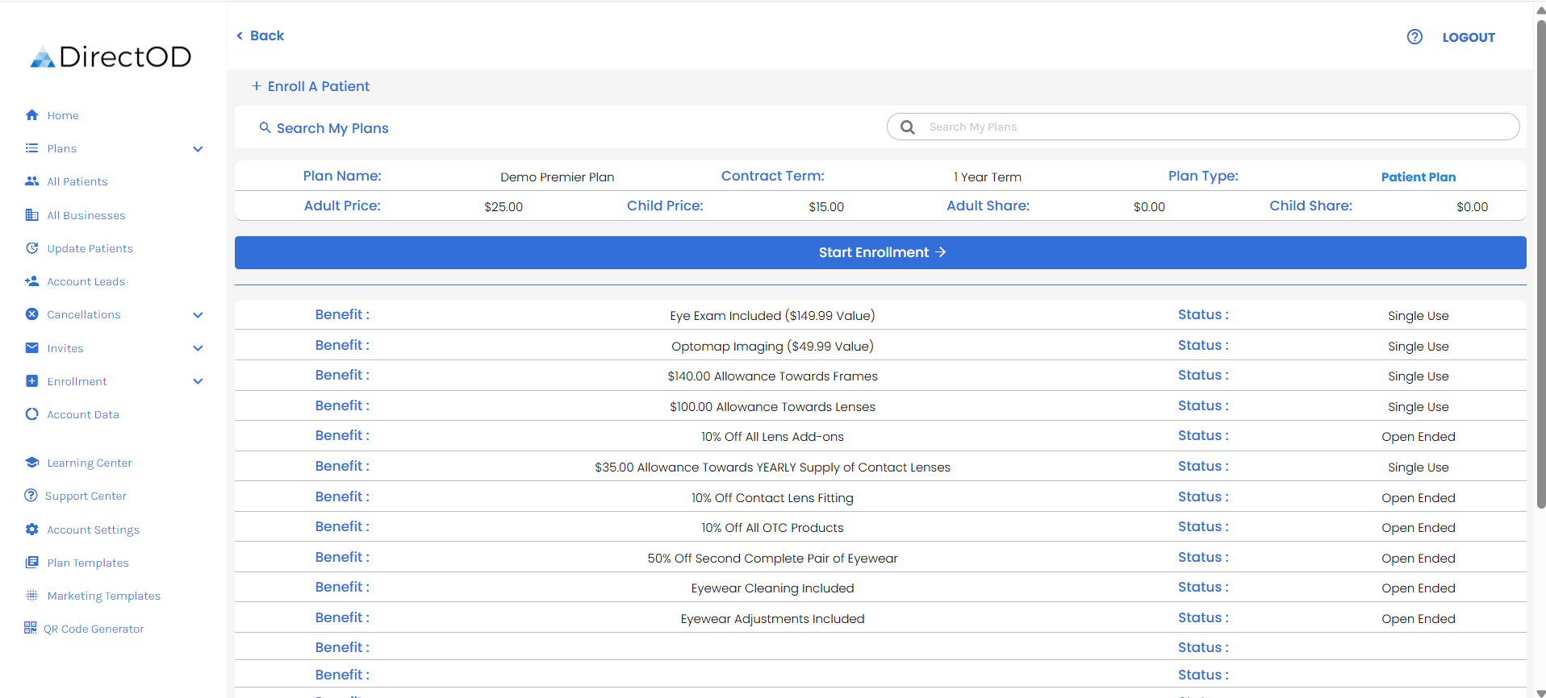Screen dimensions: 1546x698
Task: Click the Home house icon
Action: (x=31, y=115)
